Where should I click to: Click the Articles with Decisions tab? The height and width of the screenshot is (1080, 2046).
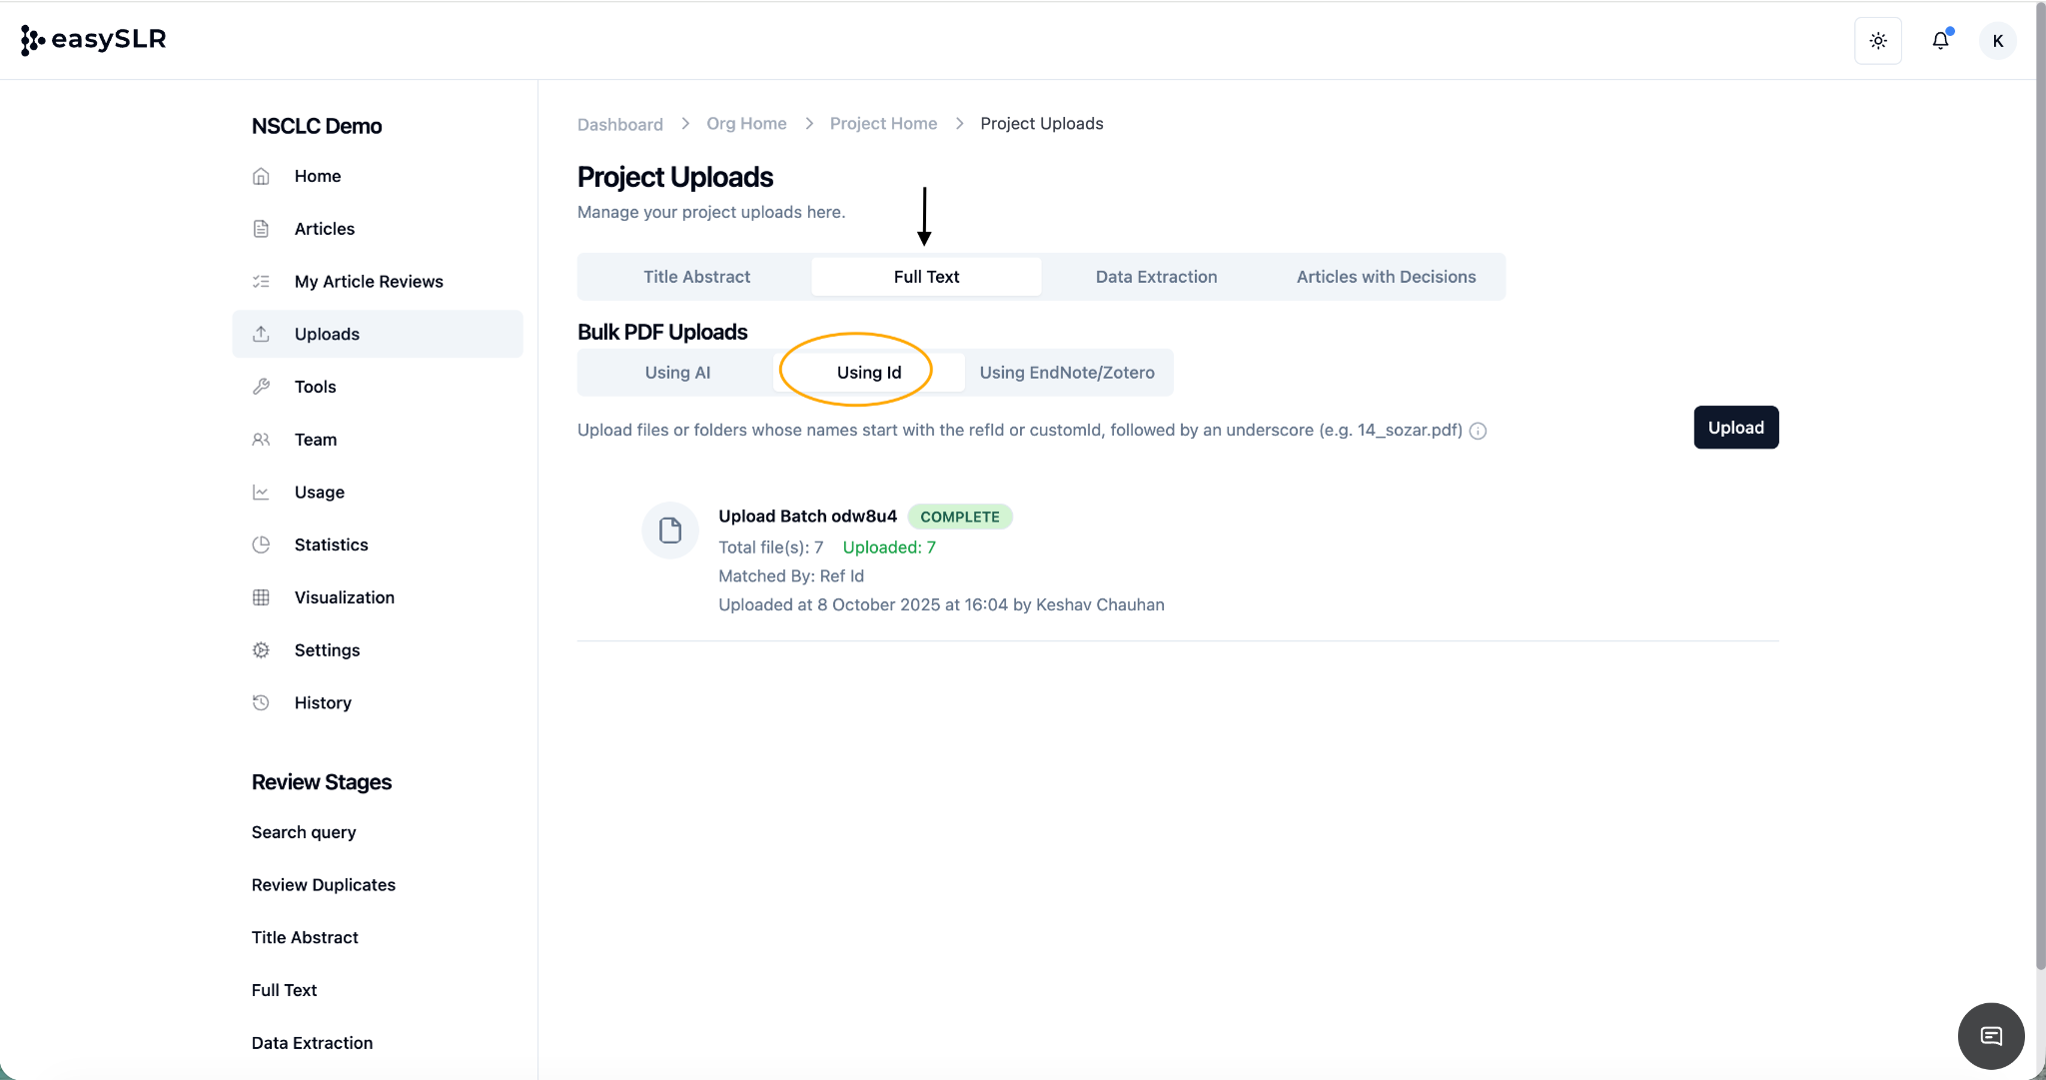coord(1386,277)
